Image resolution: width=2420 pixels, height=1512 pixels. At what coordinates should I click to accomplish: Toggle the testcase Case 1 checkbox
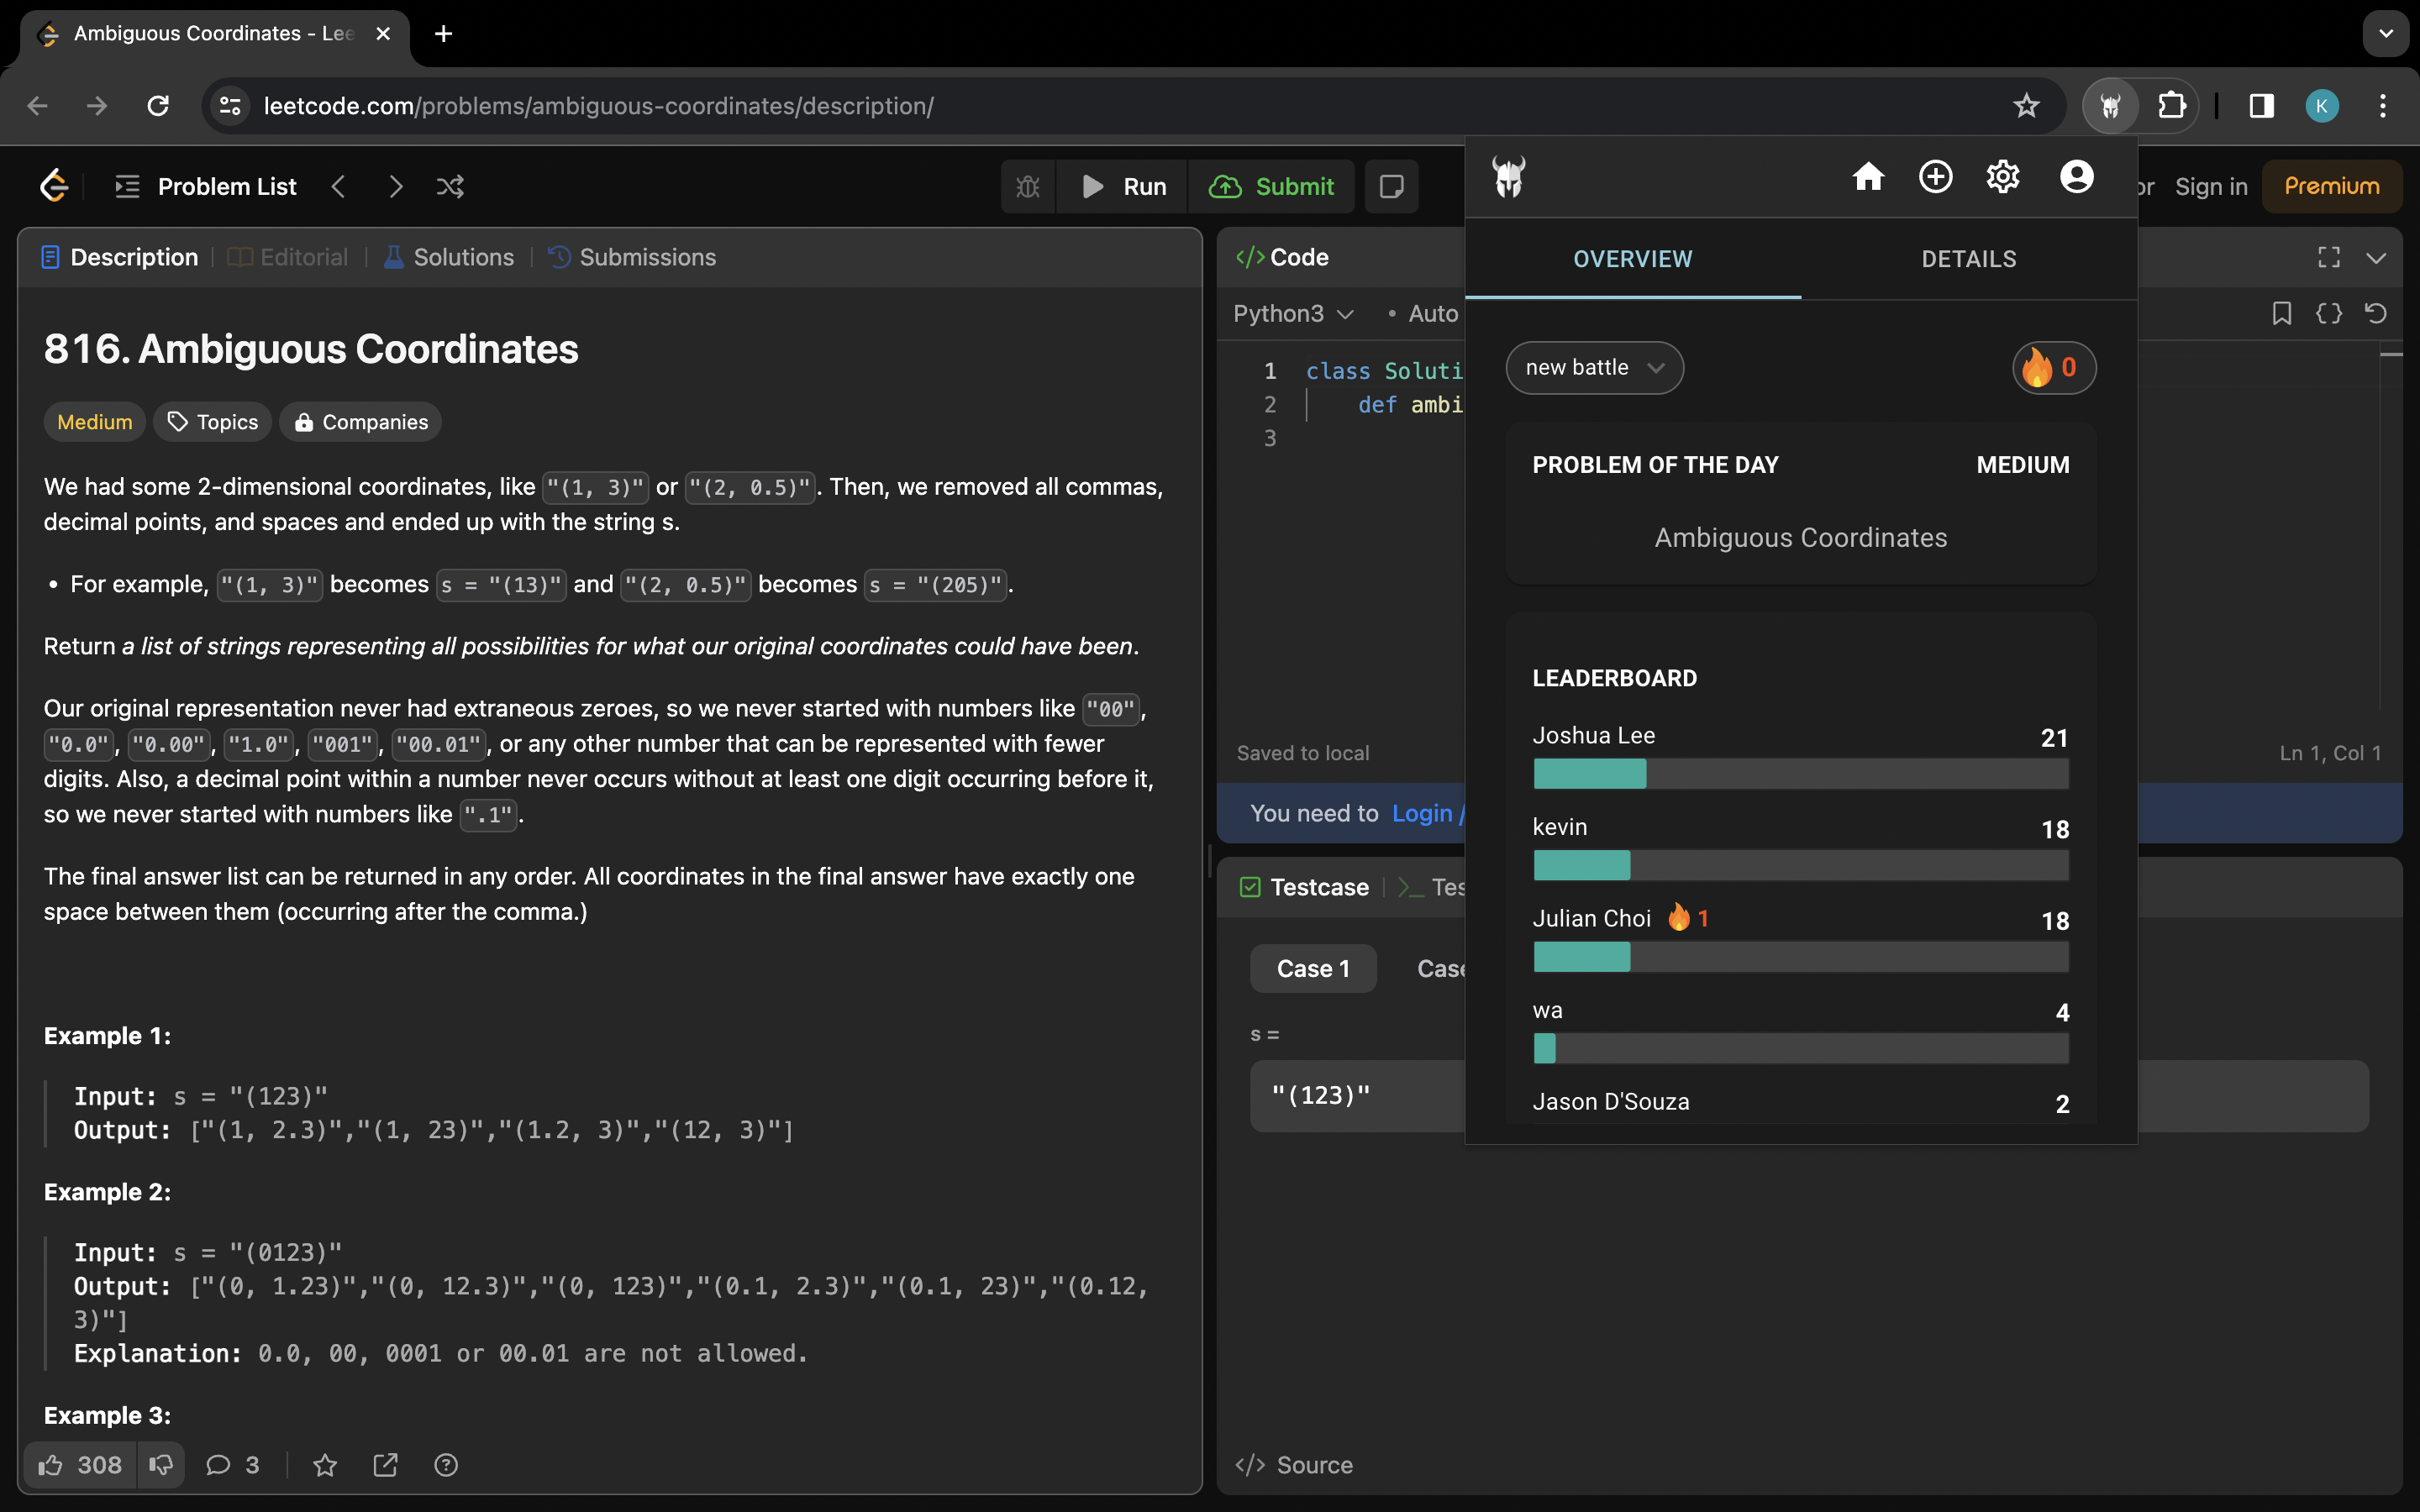pos(1249,887)
